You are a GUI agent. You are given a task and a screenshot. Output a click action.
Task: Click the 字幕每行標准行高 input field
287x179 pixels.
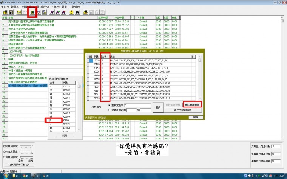[276, 154]
